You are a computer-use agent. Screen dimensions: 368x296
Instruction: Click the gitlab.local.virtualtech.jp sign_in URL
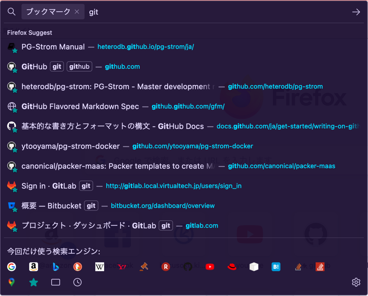click(x=174, y=186)
